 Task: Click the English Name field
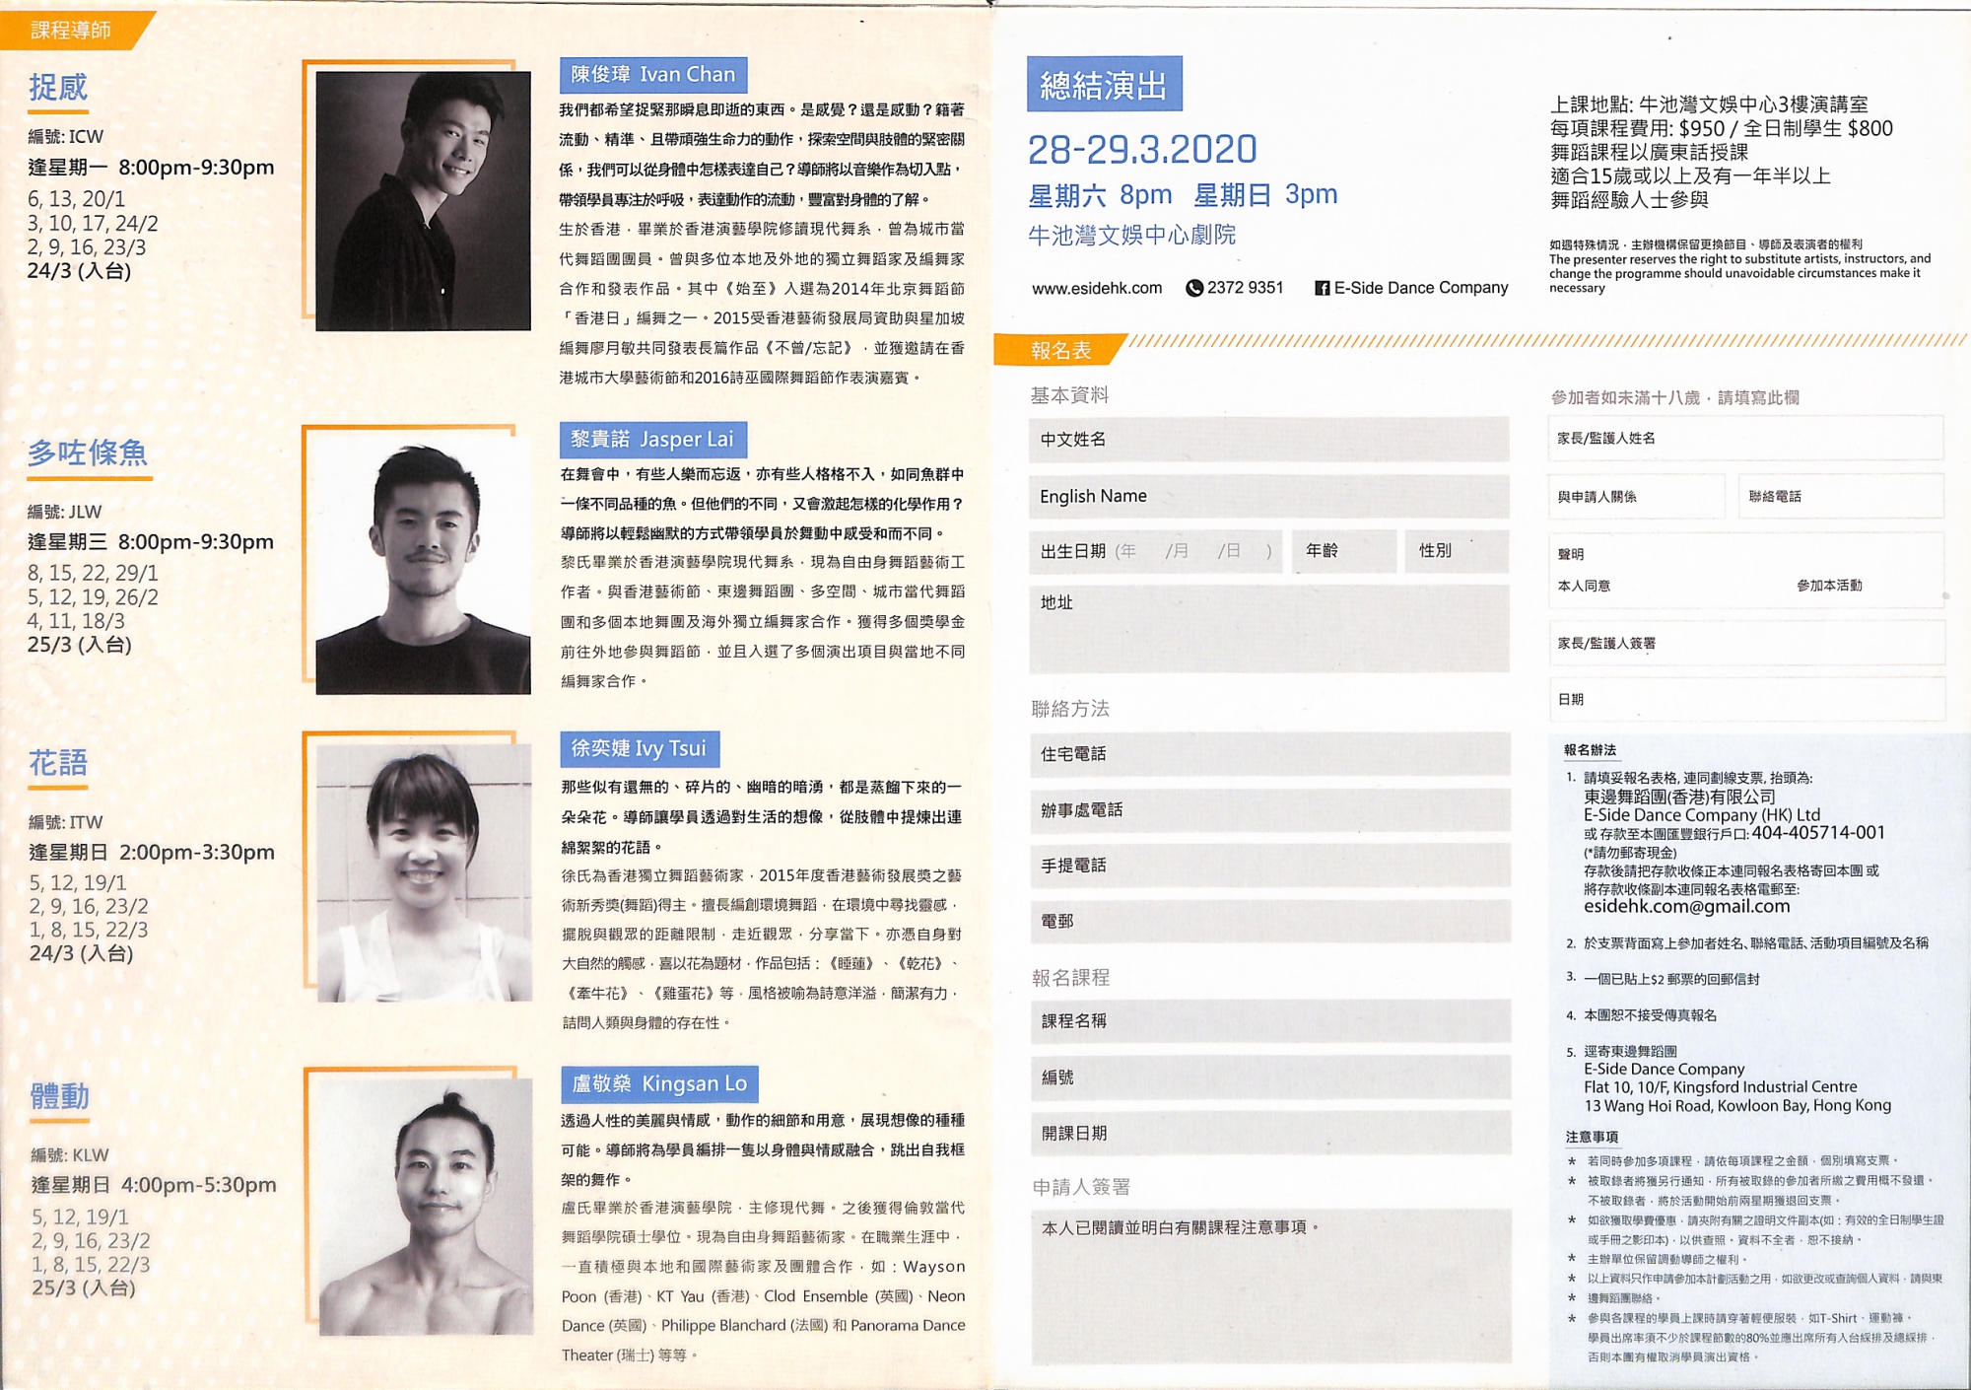point(1268,497)
